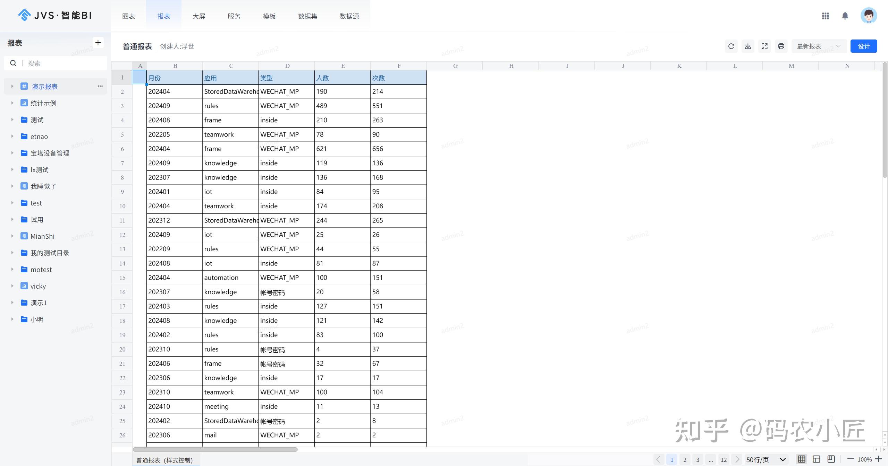
Task: Switch to grid view mode icon
Action: tap(801, 459)
